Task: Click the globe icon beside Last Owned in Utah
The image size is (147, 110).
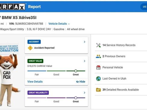Action: click(x=99, y=79)
